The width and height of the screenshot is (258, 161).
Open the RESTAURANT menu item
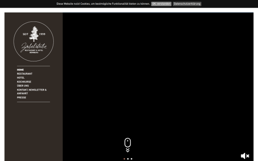point(25,74)
